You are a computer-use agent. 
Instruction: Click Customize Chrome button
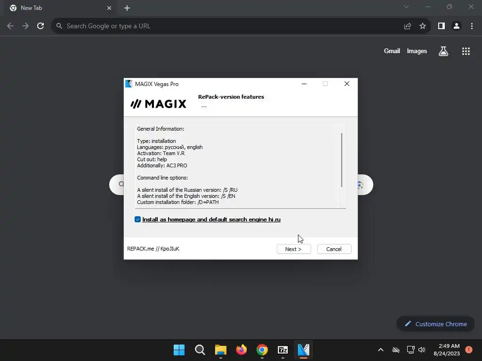pos(435,324)
